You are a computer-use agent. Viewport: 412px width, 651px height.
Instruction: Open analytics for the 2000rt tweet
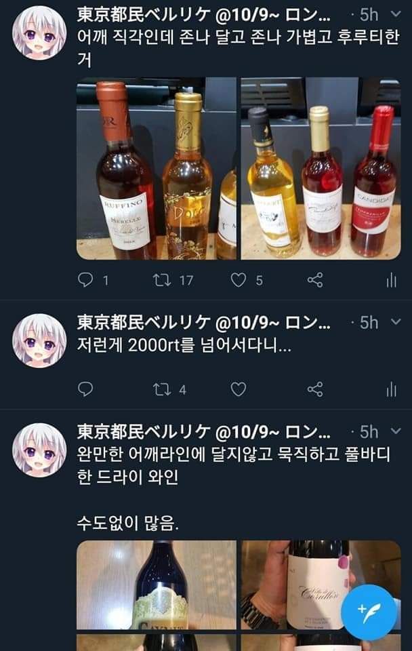(x=391, y=390)
